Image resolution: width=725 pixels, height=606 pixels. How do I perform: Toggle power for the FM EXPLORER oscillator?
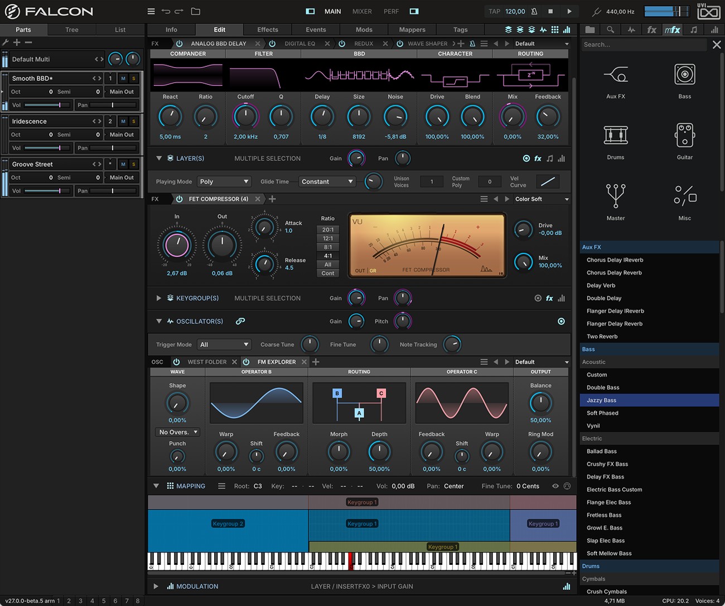pyautogui.click(x=246, y=362)
